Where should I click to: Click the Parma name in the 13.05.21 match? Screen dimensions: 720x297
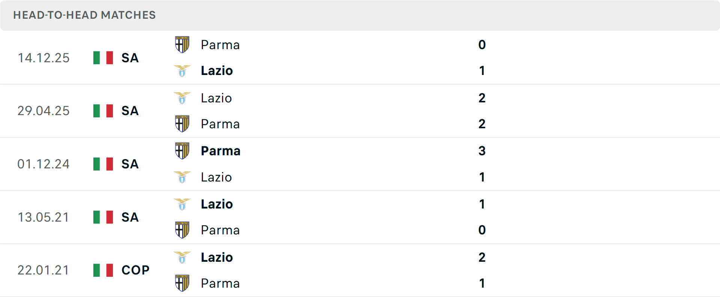click(220, 230)
